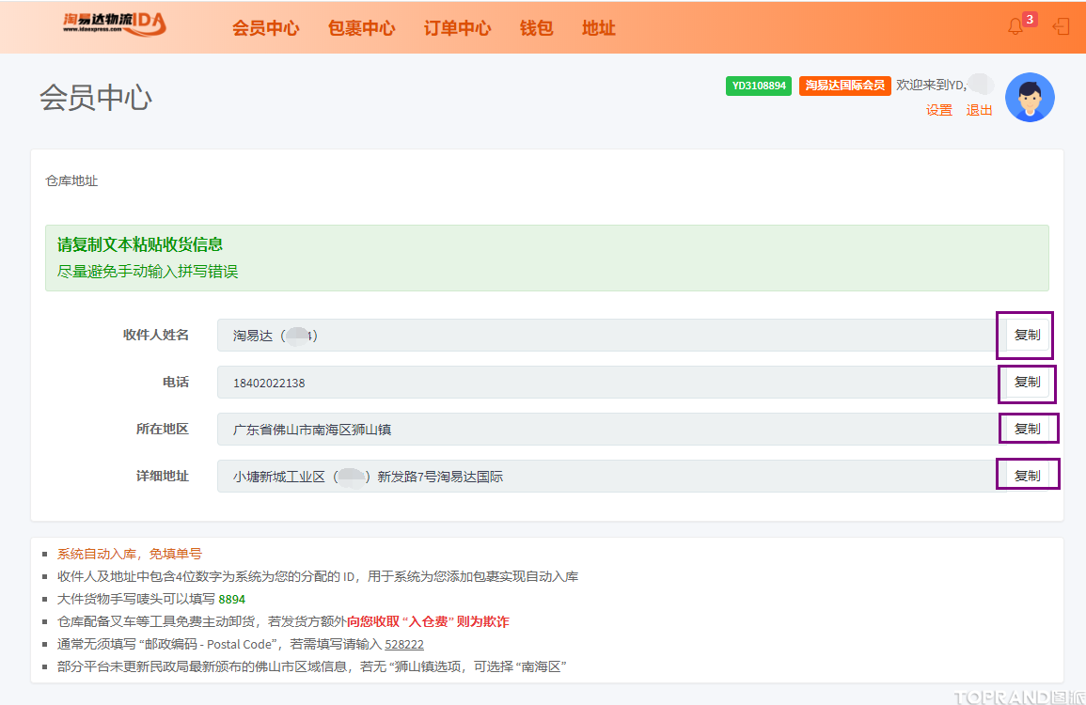
Task: Open the 地址 menu
Action: click(x=598, y=28)
